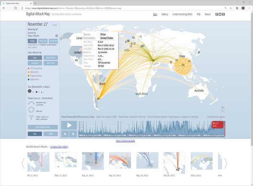Open July 20, 2013 attack thumbnail

[174, 163]
